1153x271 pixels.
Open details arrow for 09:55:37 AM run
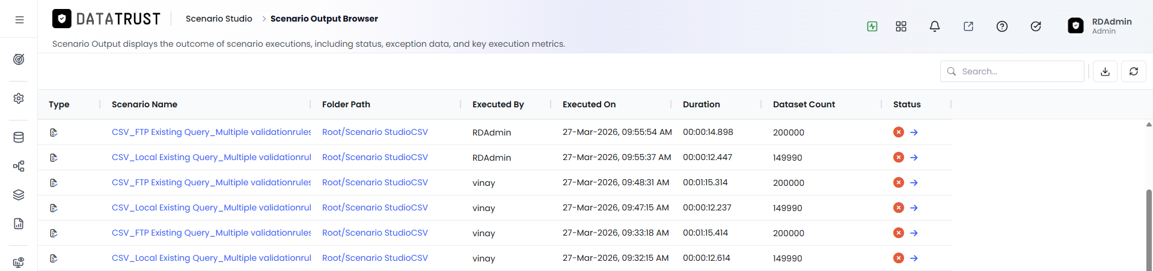click(x=914, y=158)
